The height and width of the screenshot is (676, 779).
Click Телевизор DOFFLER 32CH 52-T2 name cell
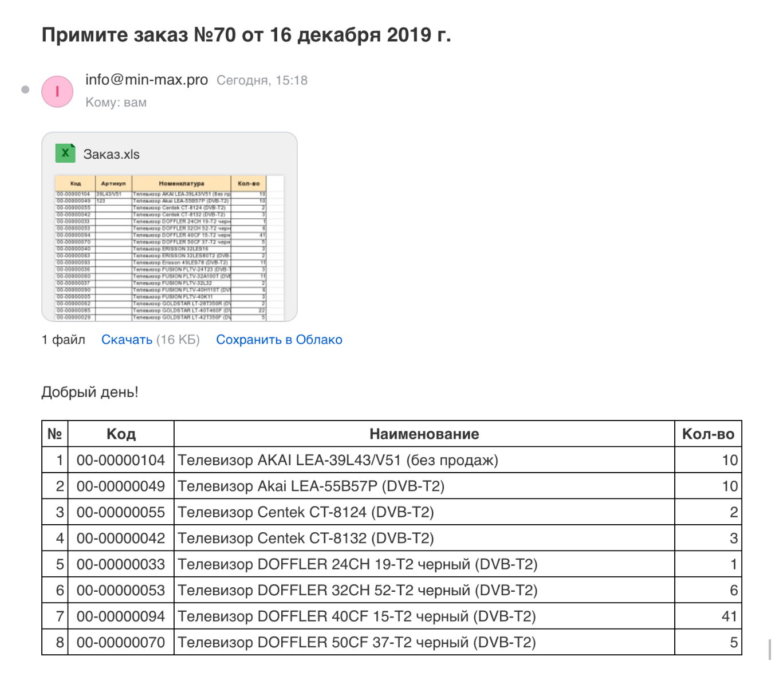pos(424,590)
